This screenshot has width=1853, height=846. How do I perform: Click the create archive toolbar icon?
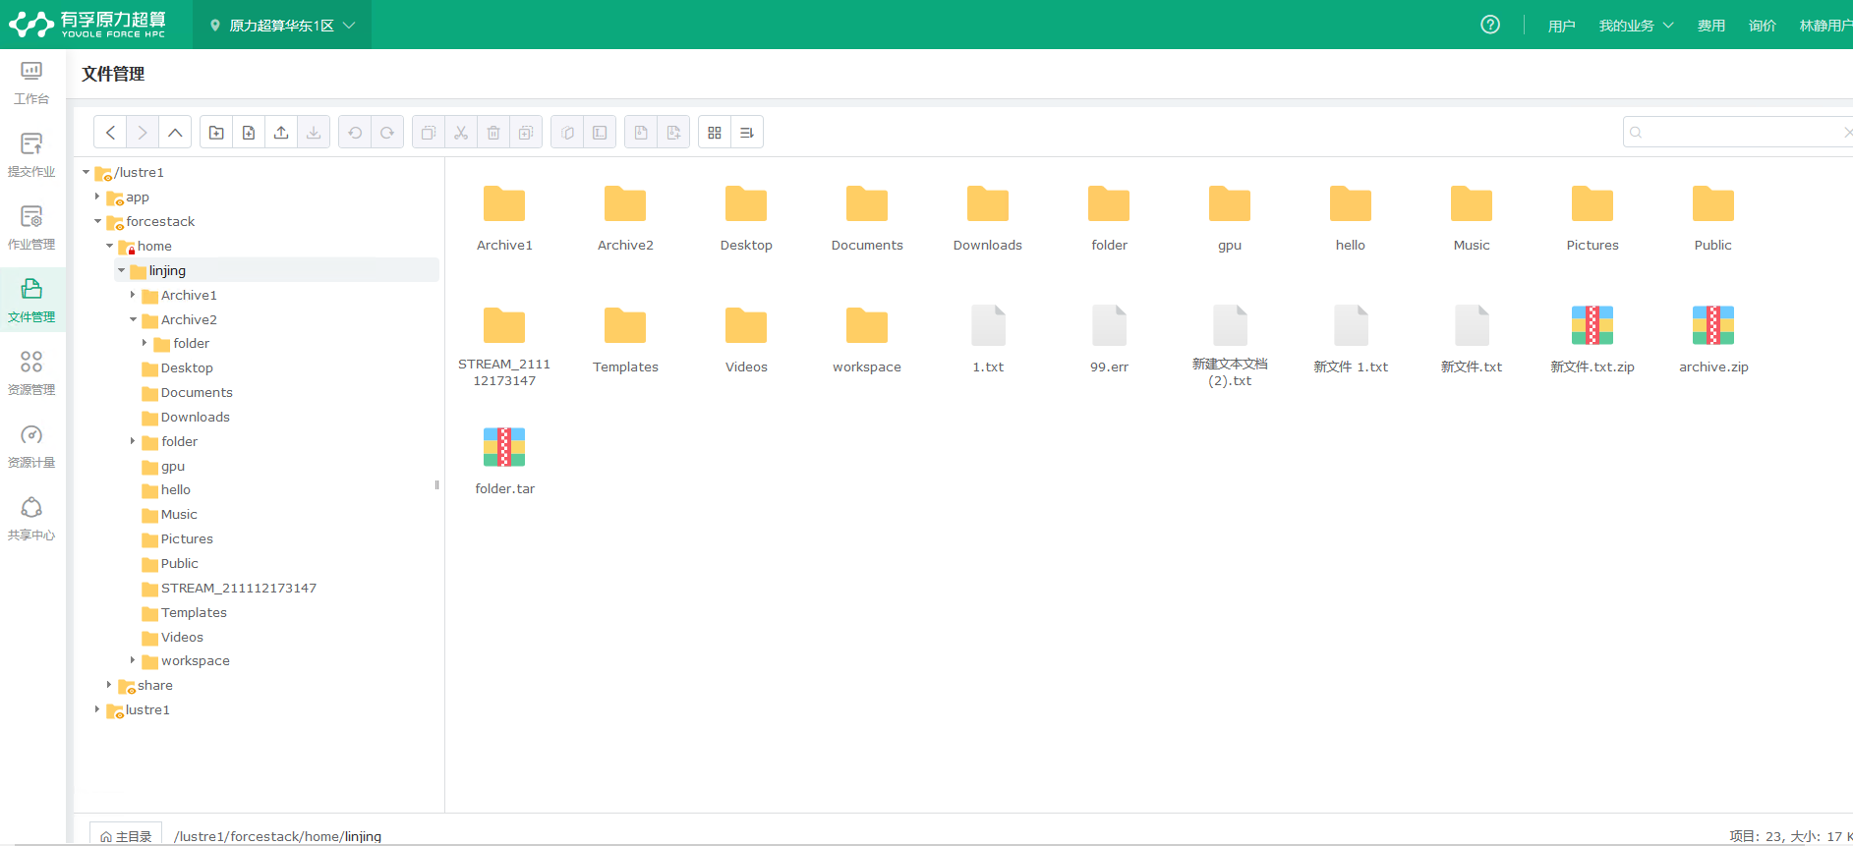pos(673,133)
